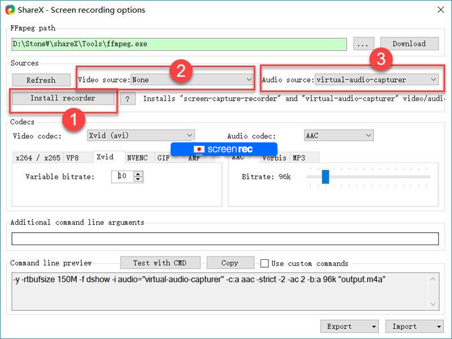
Task: Adjust the Bitrate 96k slider
Action: [325, 176]
